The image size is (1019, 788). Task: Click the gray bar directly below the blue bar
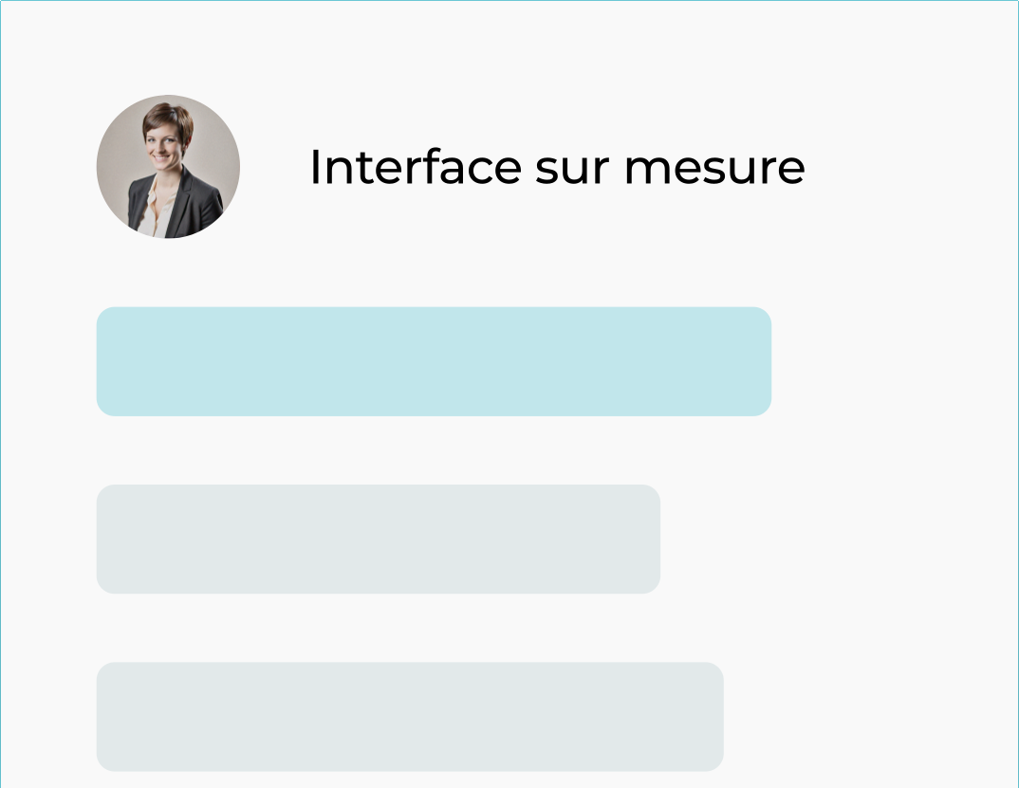378,539
